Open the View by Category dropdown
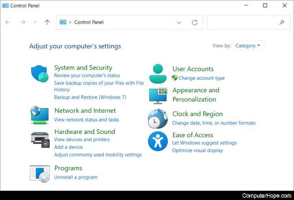Image resolution: width=294 pixels, height=200 pixels. tap(248, 45)
